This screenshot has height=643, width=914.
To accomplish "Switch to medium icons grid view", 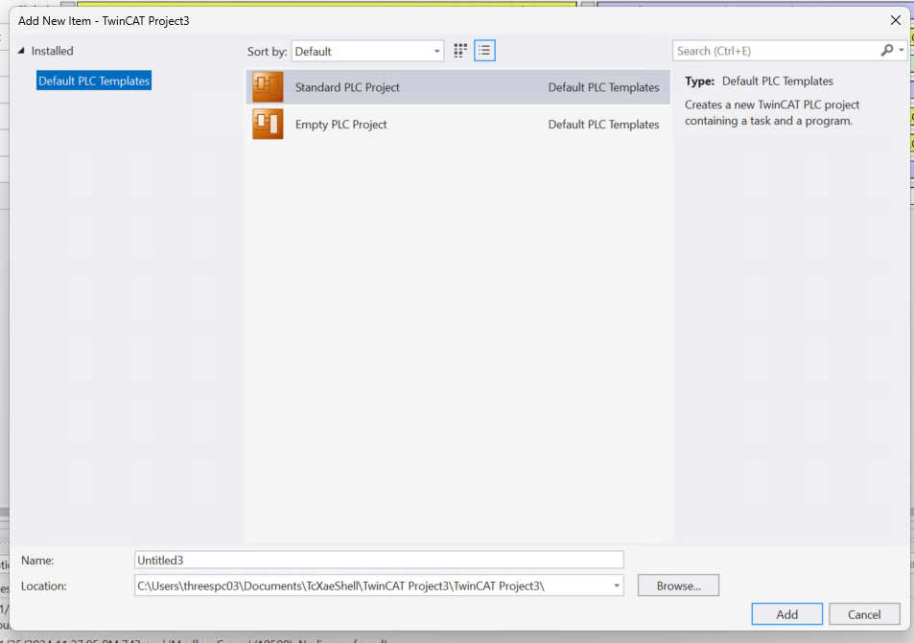I will 460,51.
